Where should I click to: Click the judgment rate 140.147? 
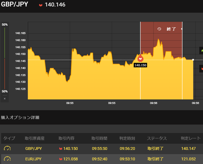coord(189,148)
